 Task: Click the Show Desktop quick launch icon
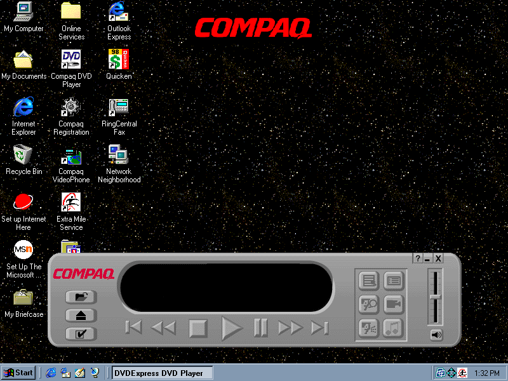point(80,373)
